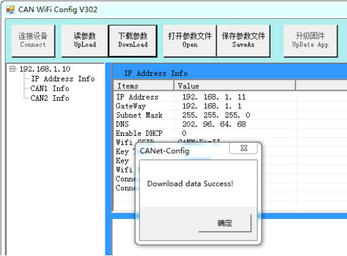Click the DownLoad parameters button
The height and width of the screenshot is (256, 347).
[x=133, y=41]
